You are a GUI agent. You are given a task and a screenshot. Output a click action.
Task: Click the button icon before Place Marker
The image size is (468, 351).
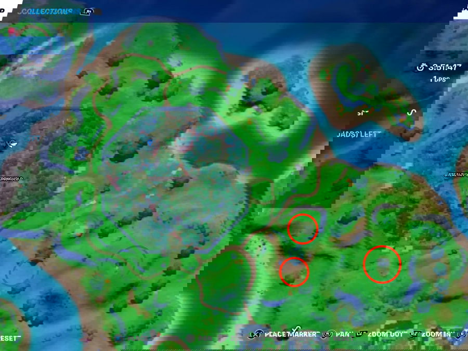[x=256, y=334]
